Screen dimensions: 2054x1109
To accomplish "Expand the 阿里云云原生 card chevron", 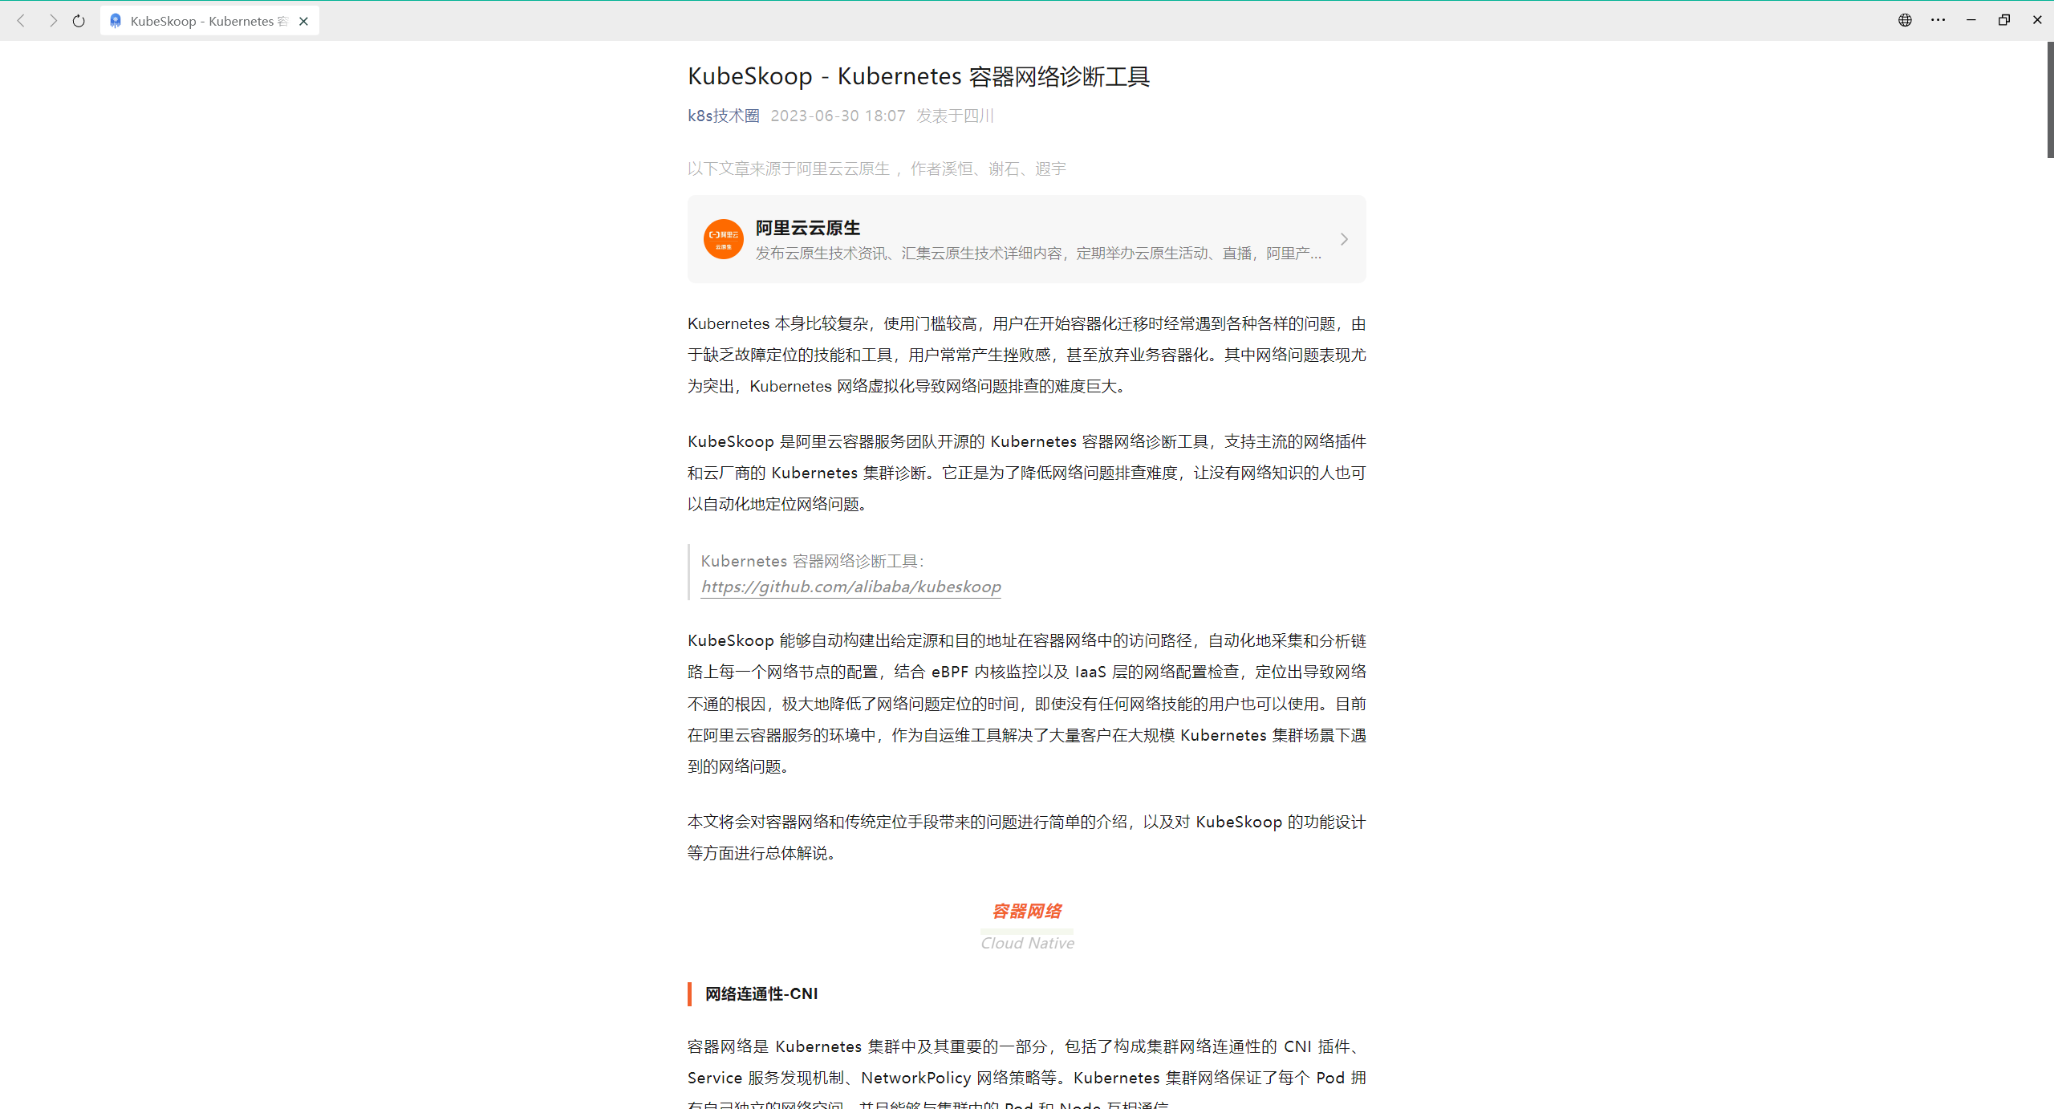I will click(x=1344, y=239).
